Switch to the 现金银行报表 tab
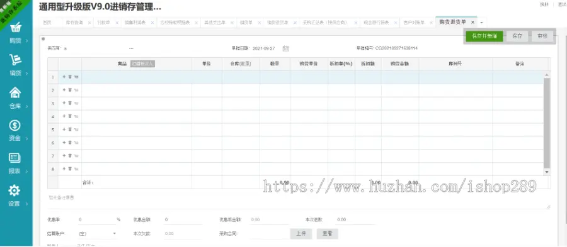The width and height of the screenshot is (567, 247). [x=377, y=23]
